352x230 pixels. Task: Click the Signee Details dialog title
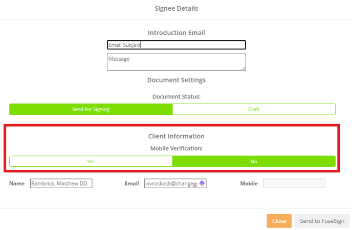pyautogui.click(x=177, y=9)
